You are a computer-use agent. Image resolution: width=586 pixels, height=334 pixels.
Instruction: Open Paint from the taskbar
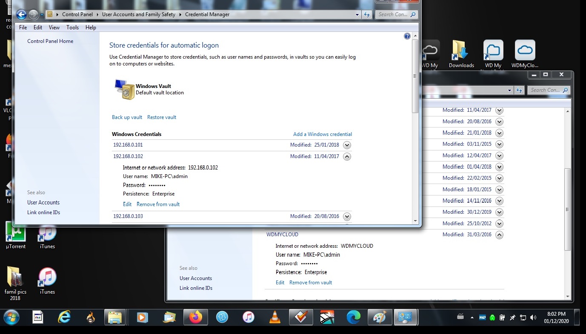[380, 317]
